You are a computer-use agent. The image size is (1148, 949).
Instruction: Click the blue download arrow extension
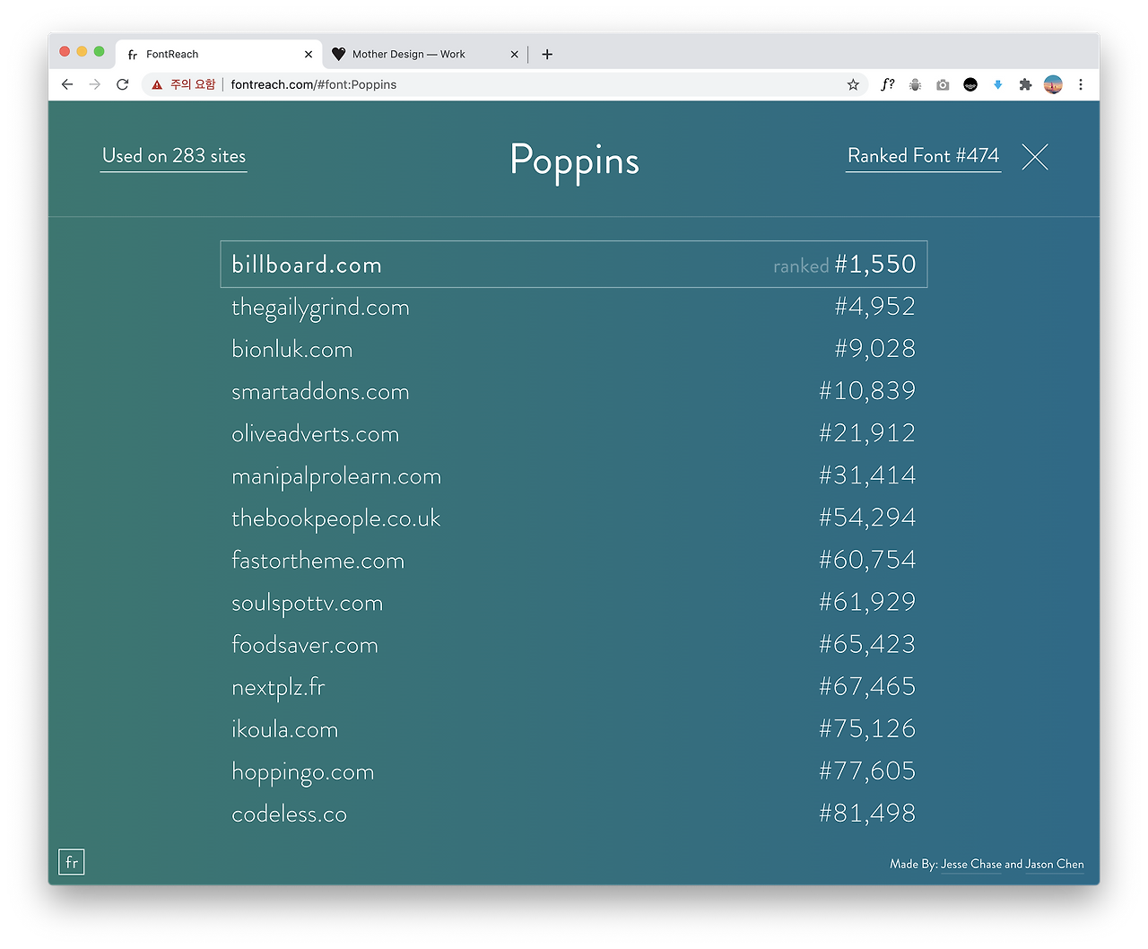(x=997, y=84)
